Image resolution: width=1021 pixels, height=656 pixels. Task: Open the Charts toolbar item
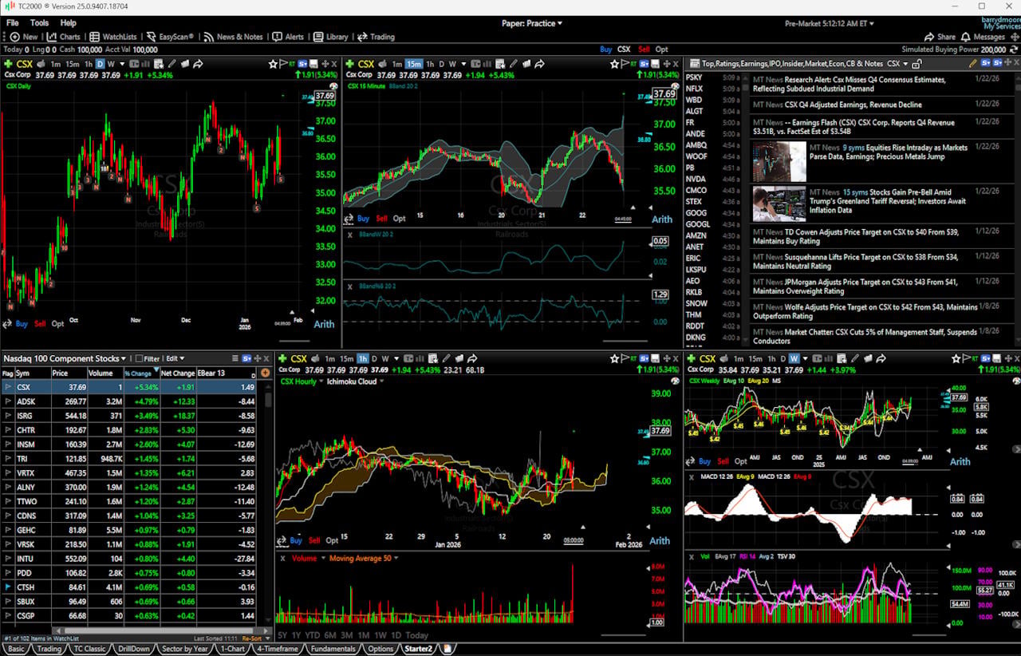(x=64, y=37)
